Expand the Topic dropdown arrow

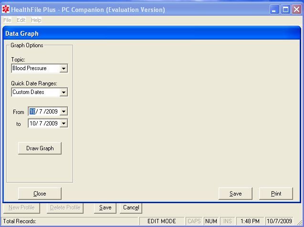[63, 68]
